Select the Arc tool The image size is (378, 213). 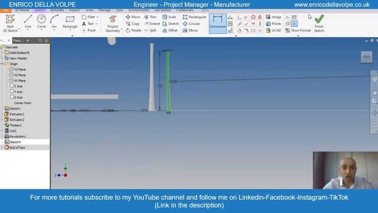(54, 22)
